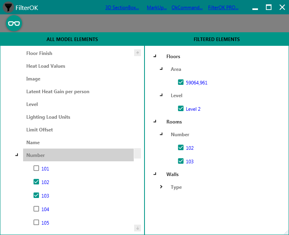Select the Filtered Elements header

pos(217,39)
